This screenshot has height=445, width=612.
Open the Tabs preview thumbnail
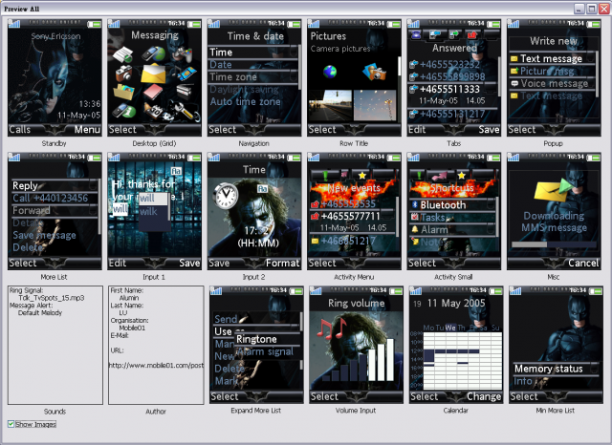(454, 77)
